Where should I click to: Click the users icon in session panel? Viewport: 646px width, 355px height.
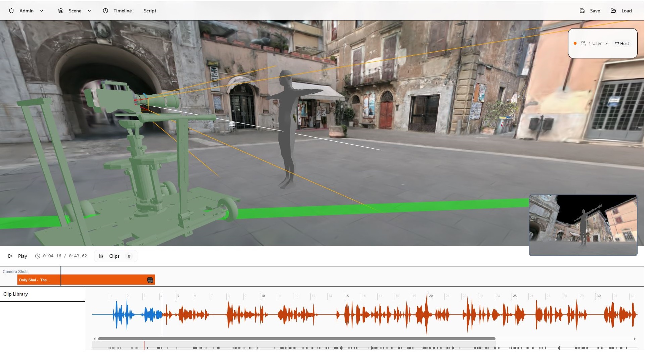click(583, 44)
